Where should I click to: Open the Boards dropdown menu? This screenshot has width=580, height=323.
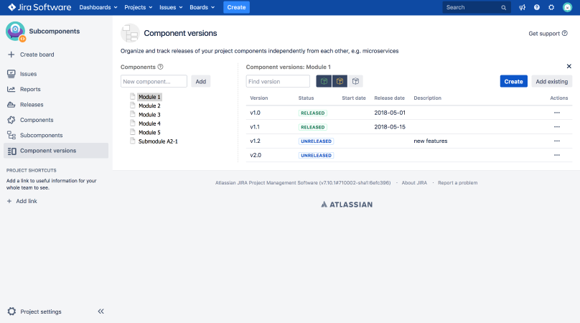tap(202, 7)
